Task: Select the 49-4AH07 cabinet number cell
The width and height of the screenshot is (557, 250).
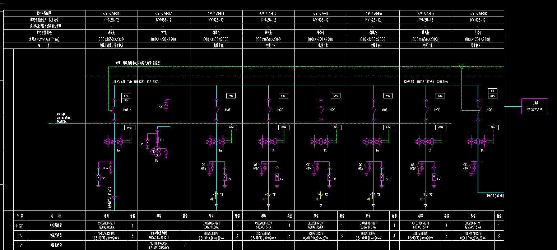Action: point(426,13)
